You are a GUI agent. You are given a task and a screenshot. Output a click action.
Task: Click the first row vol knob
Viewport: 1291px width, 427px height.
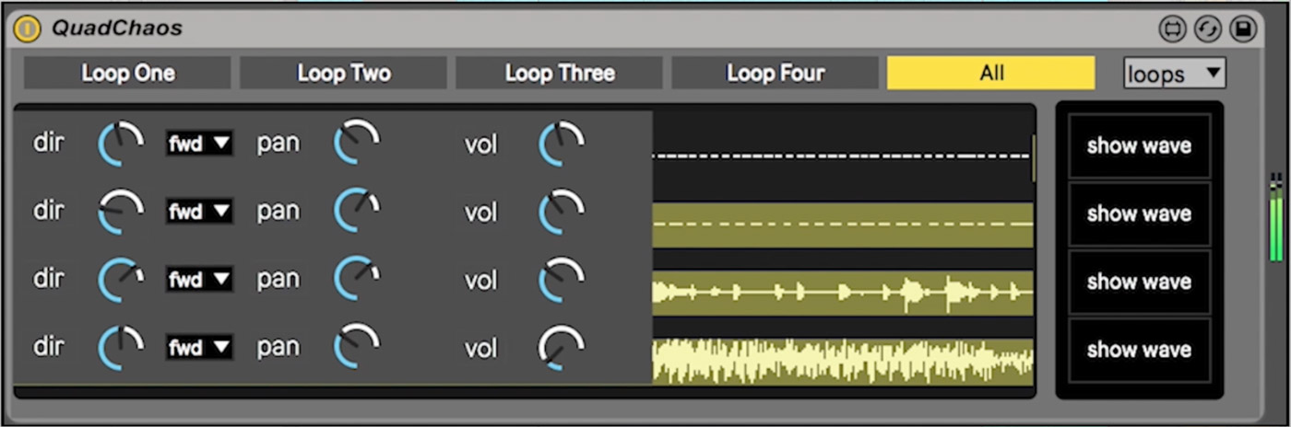[x=562, y=144]
